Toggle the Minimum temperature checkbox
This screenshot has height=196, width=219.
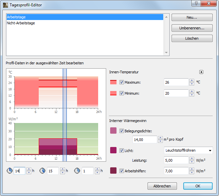click(122, 93)
